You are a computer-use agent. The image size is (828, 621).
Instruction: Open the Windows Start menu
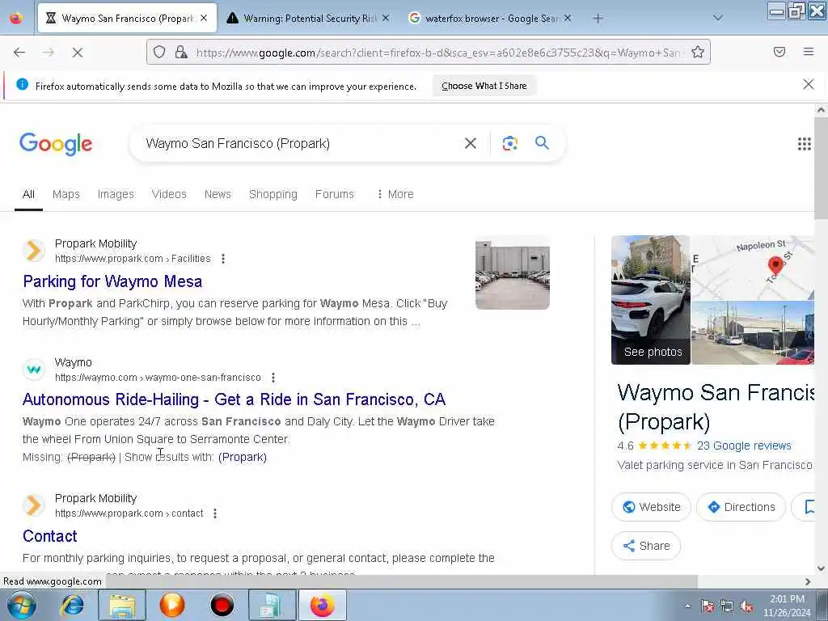22,606
